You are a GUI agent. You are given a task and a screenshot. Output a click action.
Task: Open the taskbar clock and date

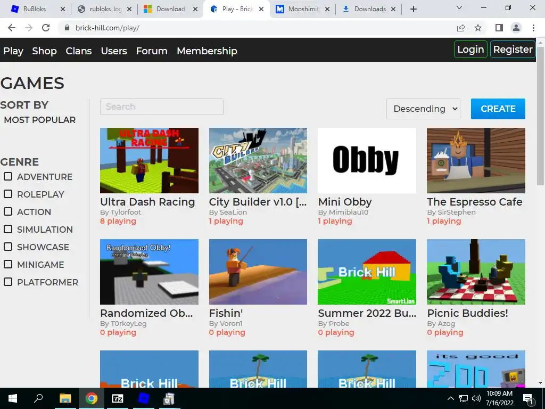(499, 398)
